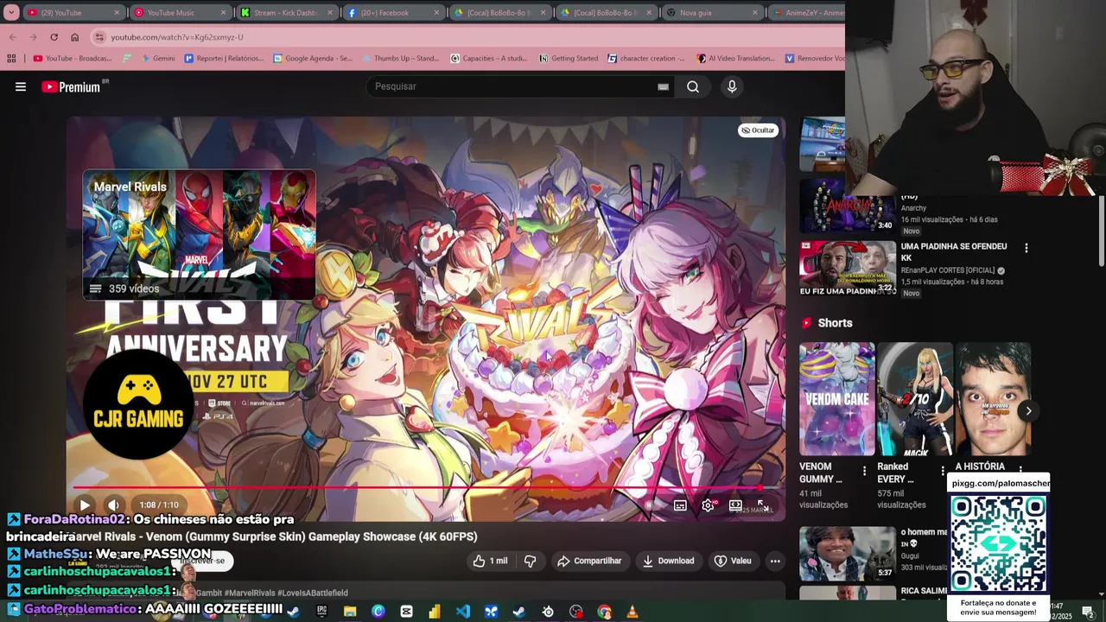View site information icon in address bar
Screen dimensions: 1106x622
(x=99, y=37)
